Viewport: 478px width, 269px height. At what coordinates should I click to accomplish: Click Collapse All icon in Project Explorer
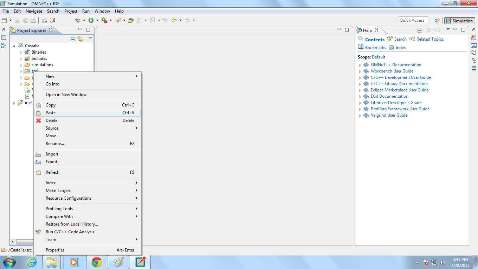tap(72, 39)
